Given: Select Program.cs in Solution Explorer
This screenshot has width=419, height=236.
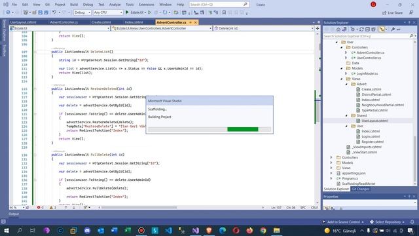Looking at the screenshot, I should coord(350,178).
